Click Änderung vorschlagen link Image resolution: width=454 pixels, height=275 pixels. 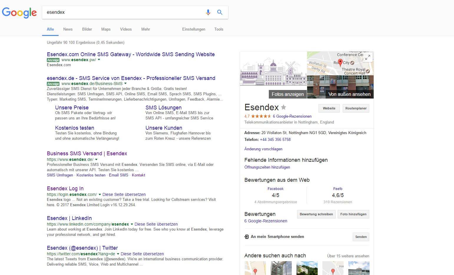coord(263,149)
